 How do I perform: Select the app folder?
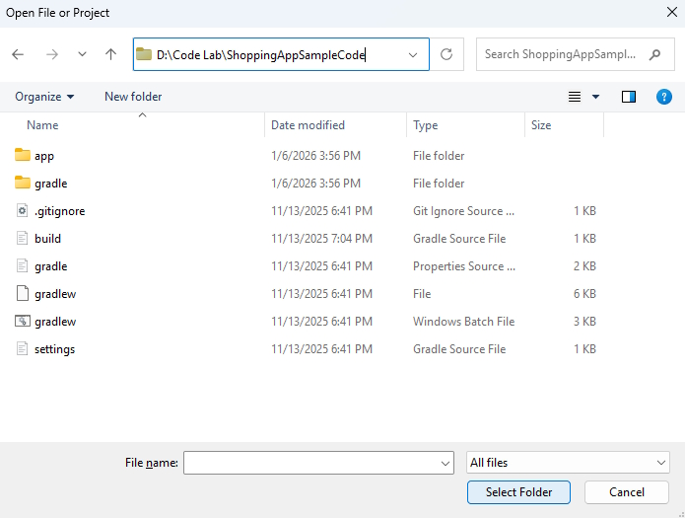point(43,156)
